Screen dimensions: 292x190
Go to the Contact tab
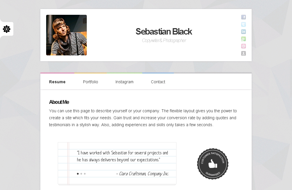coord(158,82)
